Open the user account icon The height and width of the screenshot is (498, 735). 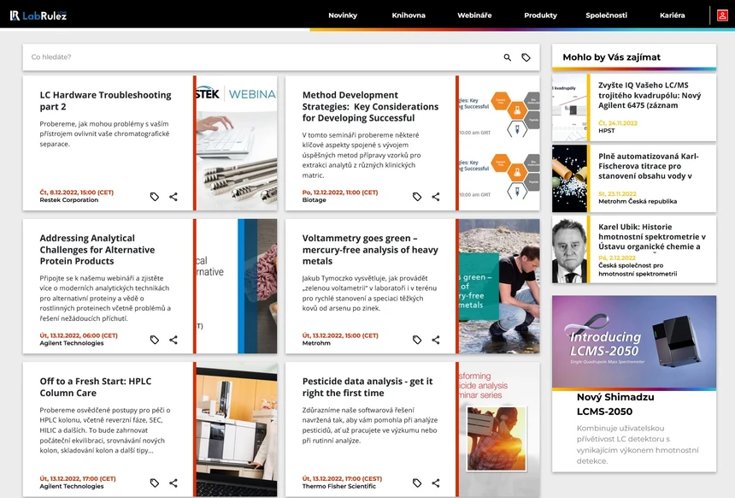point(722,15)
